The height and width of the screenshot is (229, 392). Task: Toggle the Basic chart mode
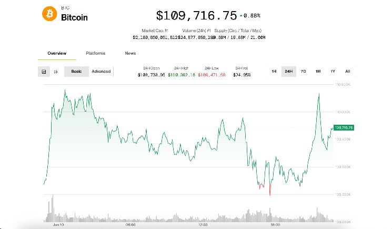tap(76, 72)
